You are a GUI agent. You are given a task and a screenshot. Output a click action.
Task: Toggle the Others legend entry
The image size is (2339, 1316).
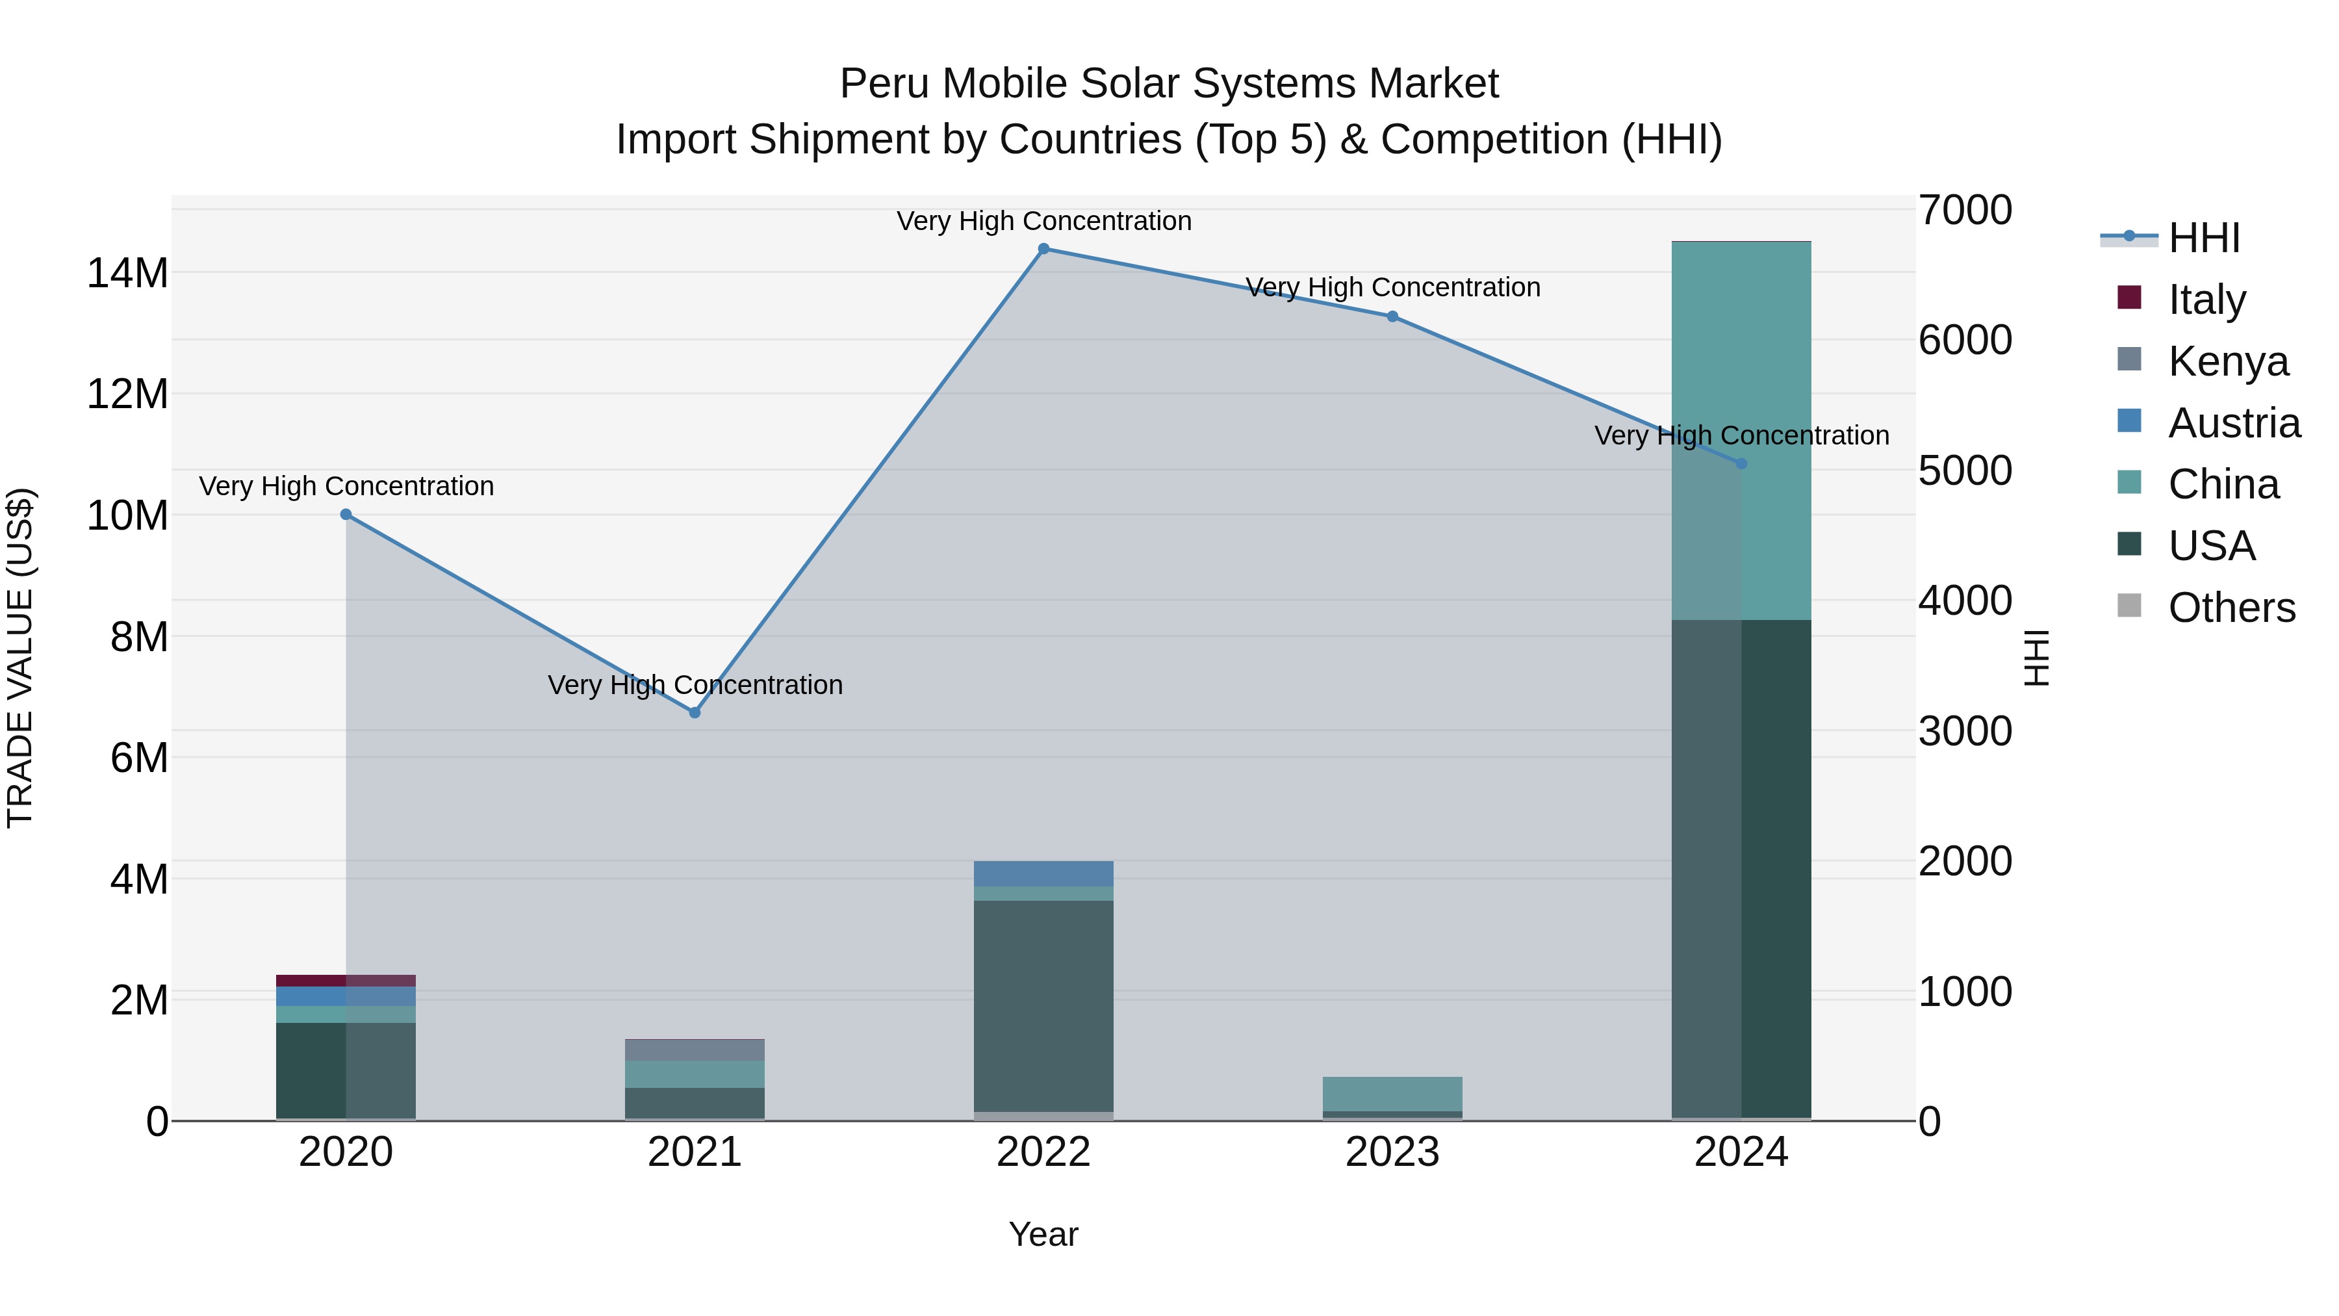click(x=2206, y=608)
